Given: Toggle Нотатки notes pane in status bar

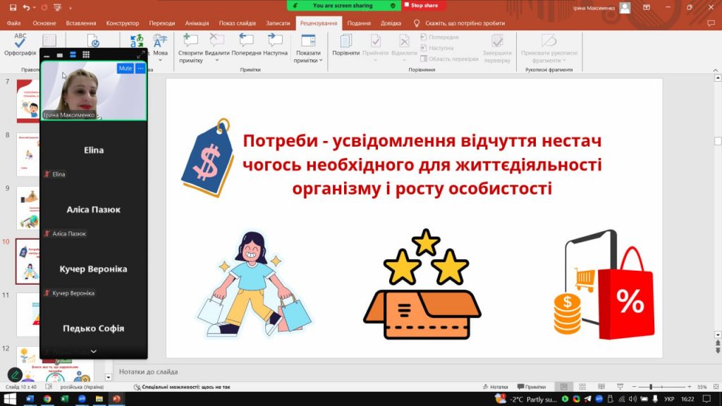Looking at the screenshot, I should pos(494,387).
